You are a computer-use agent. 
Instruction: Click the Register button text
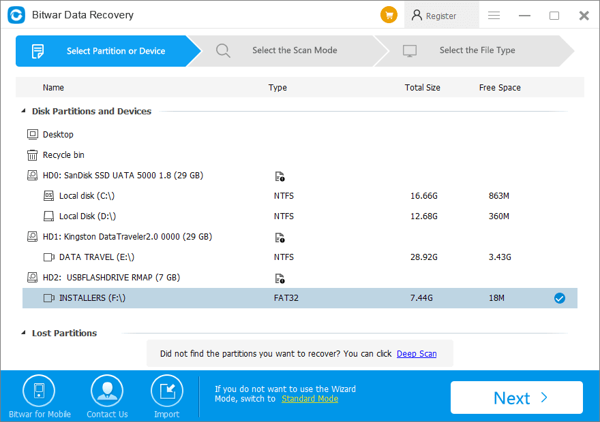tap(441, 16)
